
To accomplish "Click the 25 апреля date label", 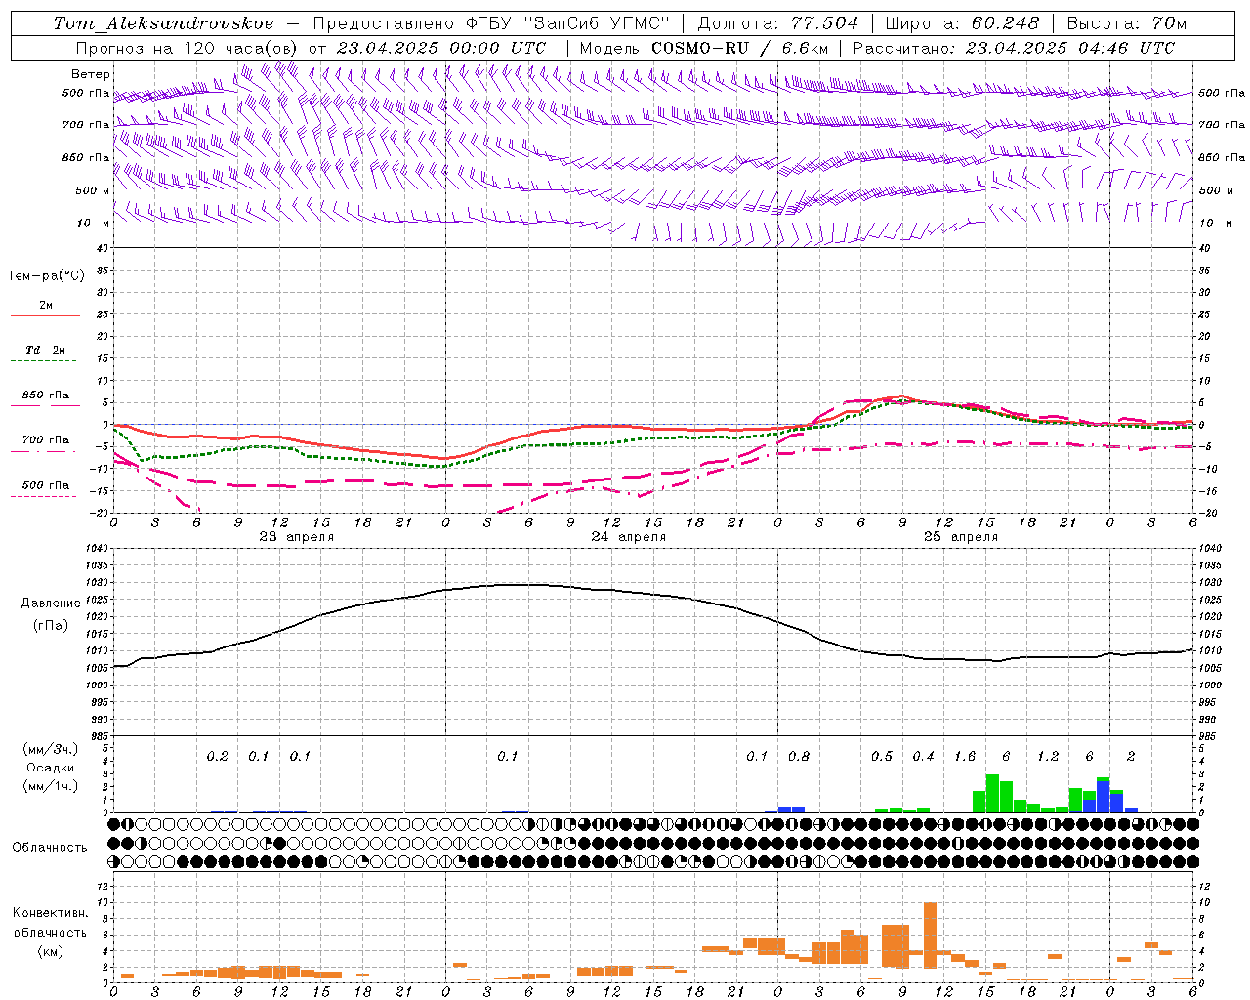I will (x=961, y=537).
